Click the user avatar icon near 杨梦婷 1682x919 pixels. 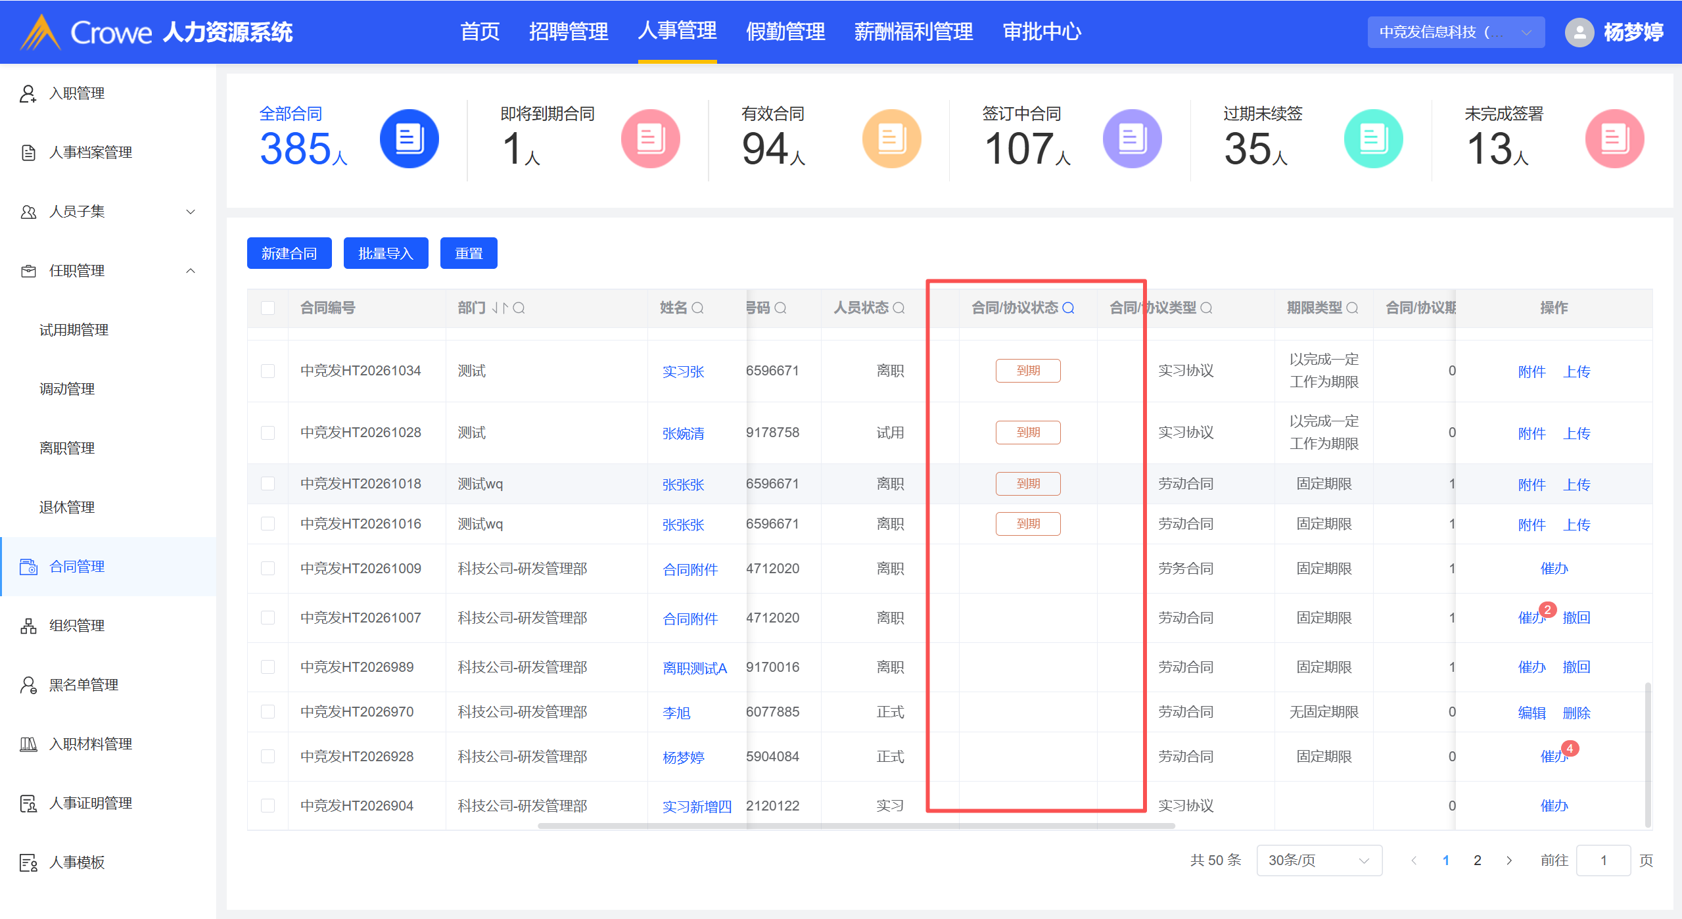(1579, 32)
